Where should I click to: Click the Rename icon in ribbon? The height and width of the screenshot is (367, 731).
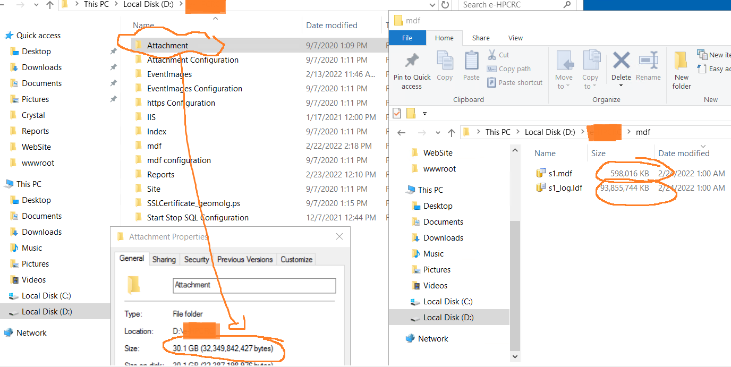point(648,61)
